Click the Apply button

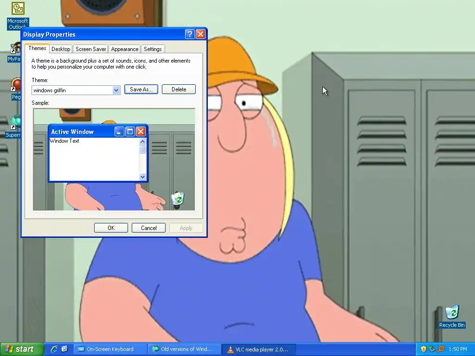click(x=186, y=228)
